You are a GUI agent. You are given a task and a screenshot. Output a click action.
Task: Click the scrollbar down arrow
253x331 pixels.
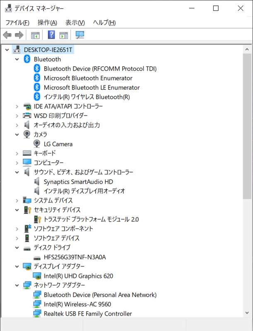(x=247, y=313)
